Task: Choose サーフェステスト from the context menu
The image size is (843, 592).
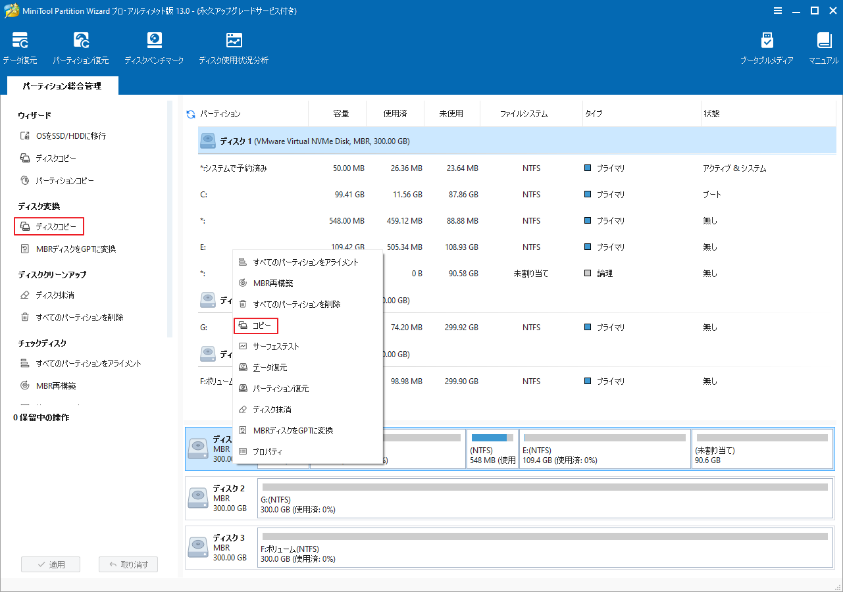Action: click(277, 345)
